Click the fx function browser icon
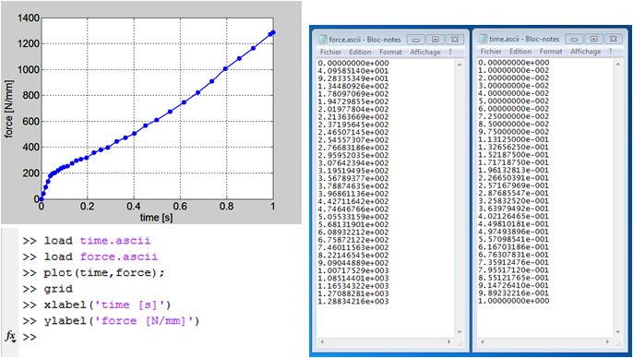Screen dimensions: 633x358 (x=9, y=336)
